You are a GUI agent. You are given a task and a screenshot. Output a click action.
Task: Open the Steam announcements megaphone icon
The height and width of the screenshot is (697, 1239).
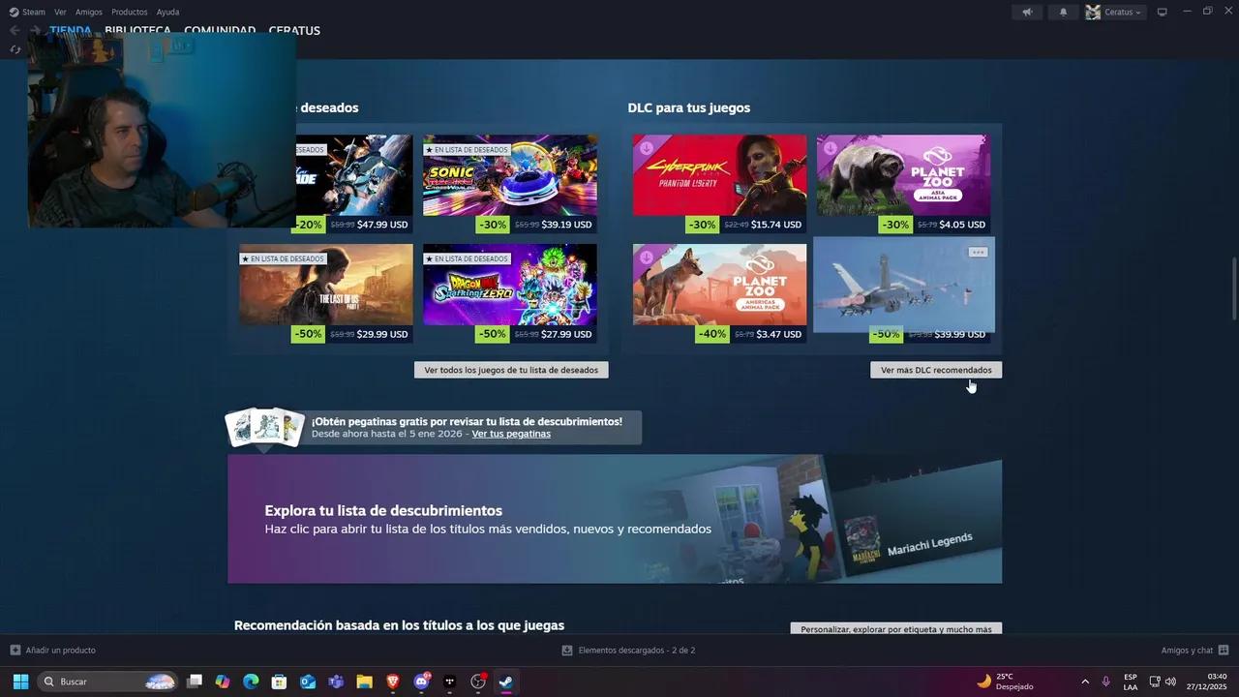pos(1027,13)
